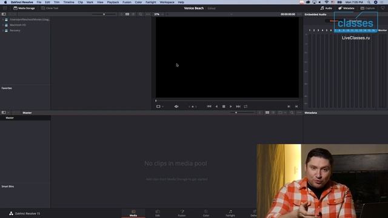Click the Venice Beach project title
This screenshot has width=388, height=218.
click(x=194, y=8)
